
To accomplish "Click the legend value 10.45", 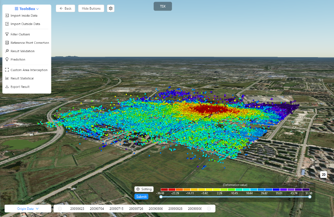I will click(234, 193).
